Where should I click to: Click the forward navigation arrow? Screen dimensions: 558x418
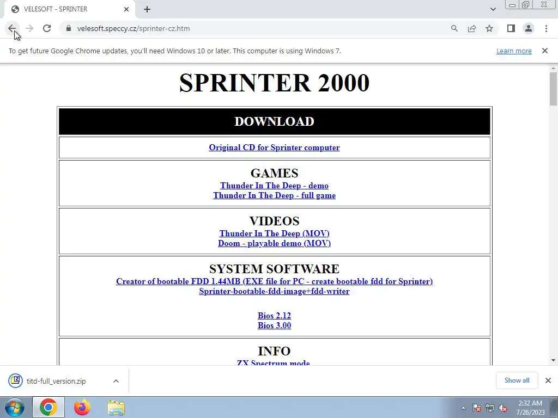pos(29,28)
